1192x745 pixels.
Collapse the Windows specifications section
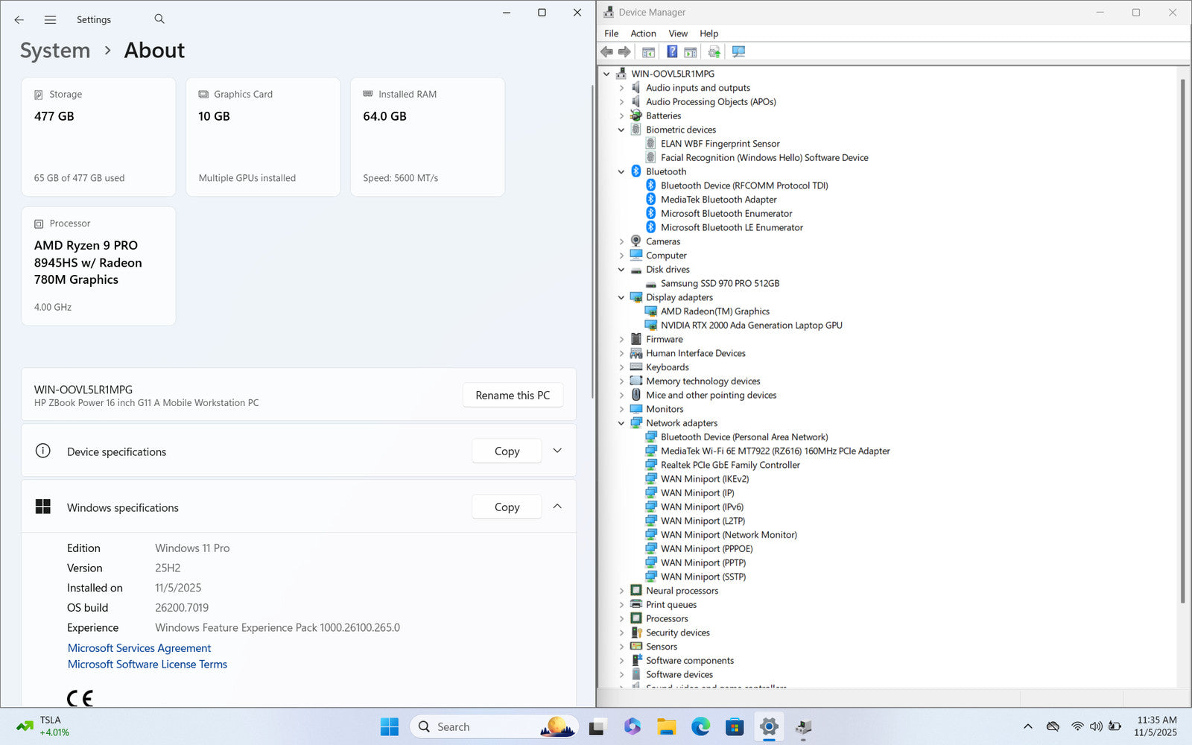557,507
